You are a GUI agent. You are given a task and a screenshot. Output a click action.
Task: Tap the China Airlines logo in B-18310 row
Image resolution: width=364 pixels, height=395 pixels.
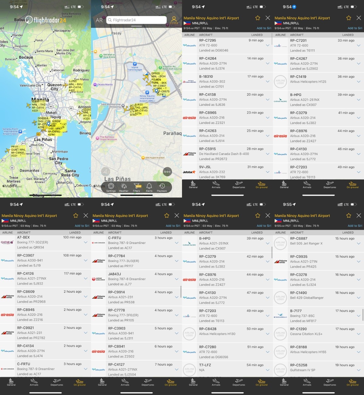(x=189, y=82)
